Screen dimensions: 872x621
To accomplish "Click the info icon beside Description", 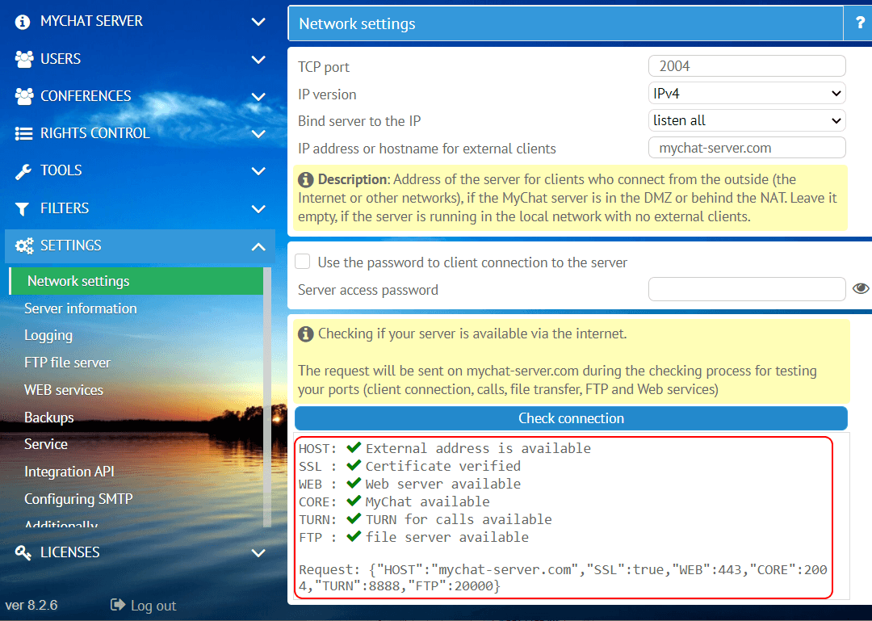I will tap(306, 180).
